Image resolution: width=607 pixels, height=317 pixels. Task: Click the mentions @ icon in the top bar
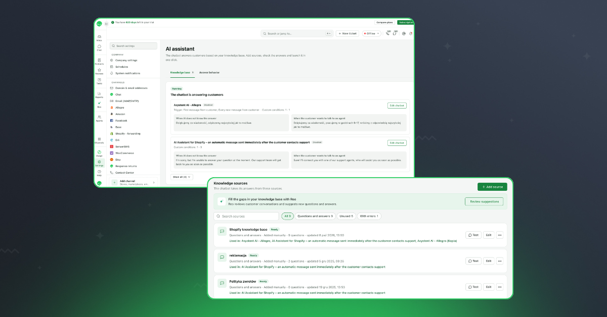pyautogui.click(x=404, y=33)
